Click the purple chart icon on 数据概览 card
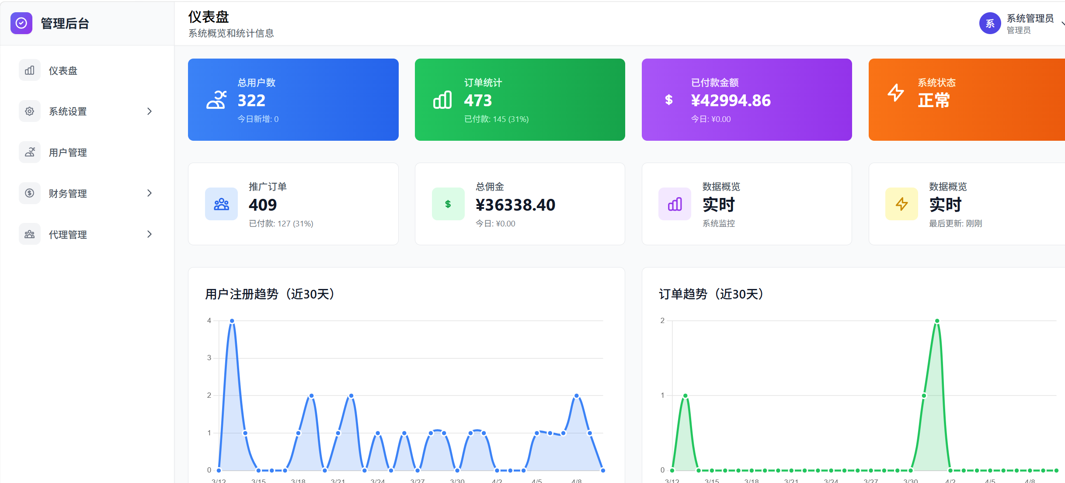The width and height of the screenshot is (1065, 483). (675, 204)
